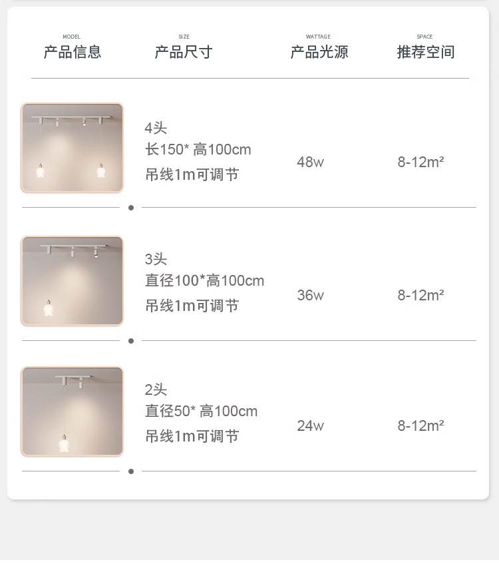Screen dimensions: 499x574
Task: Select the 36w wattage value
Action: [x=310, y=295]
